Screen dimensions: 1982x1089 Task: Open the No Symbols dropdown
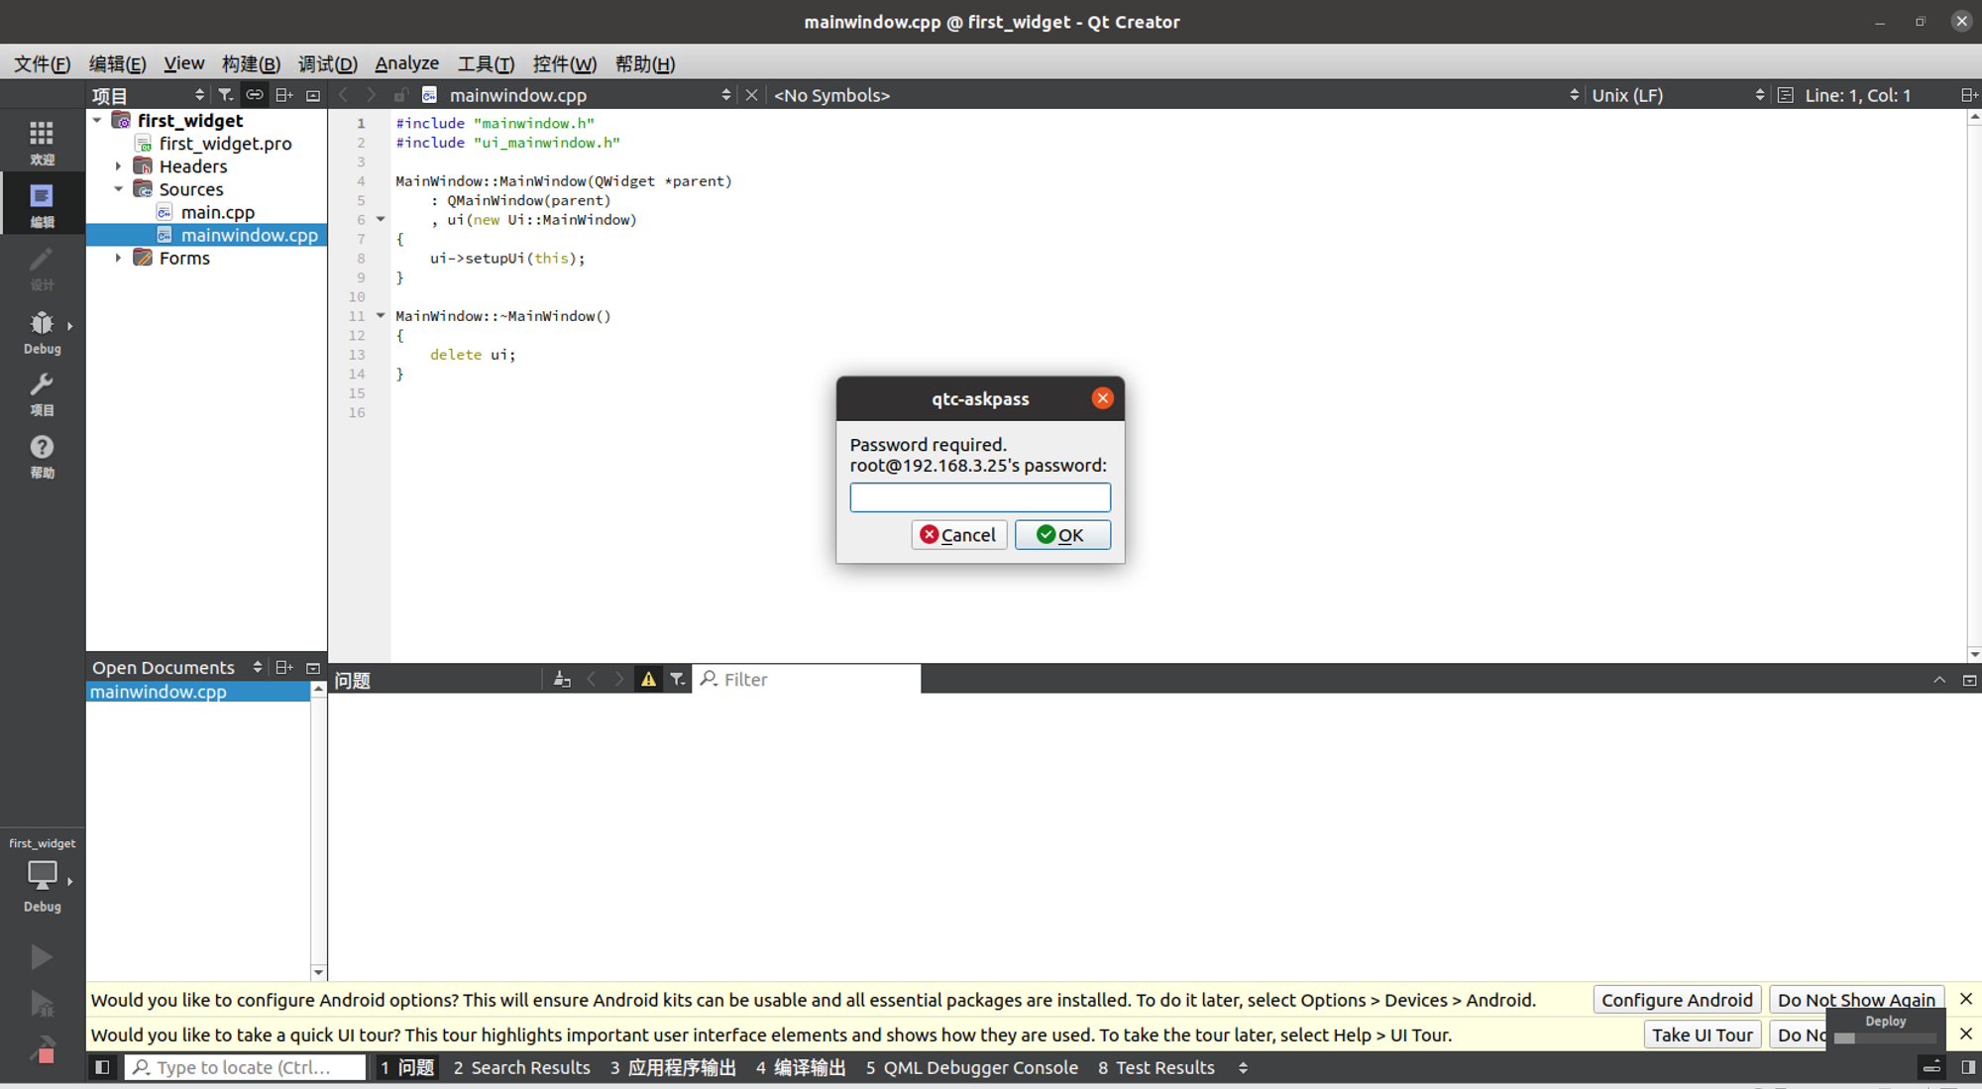point(1175,95)
